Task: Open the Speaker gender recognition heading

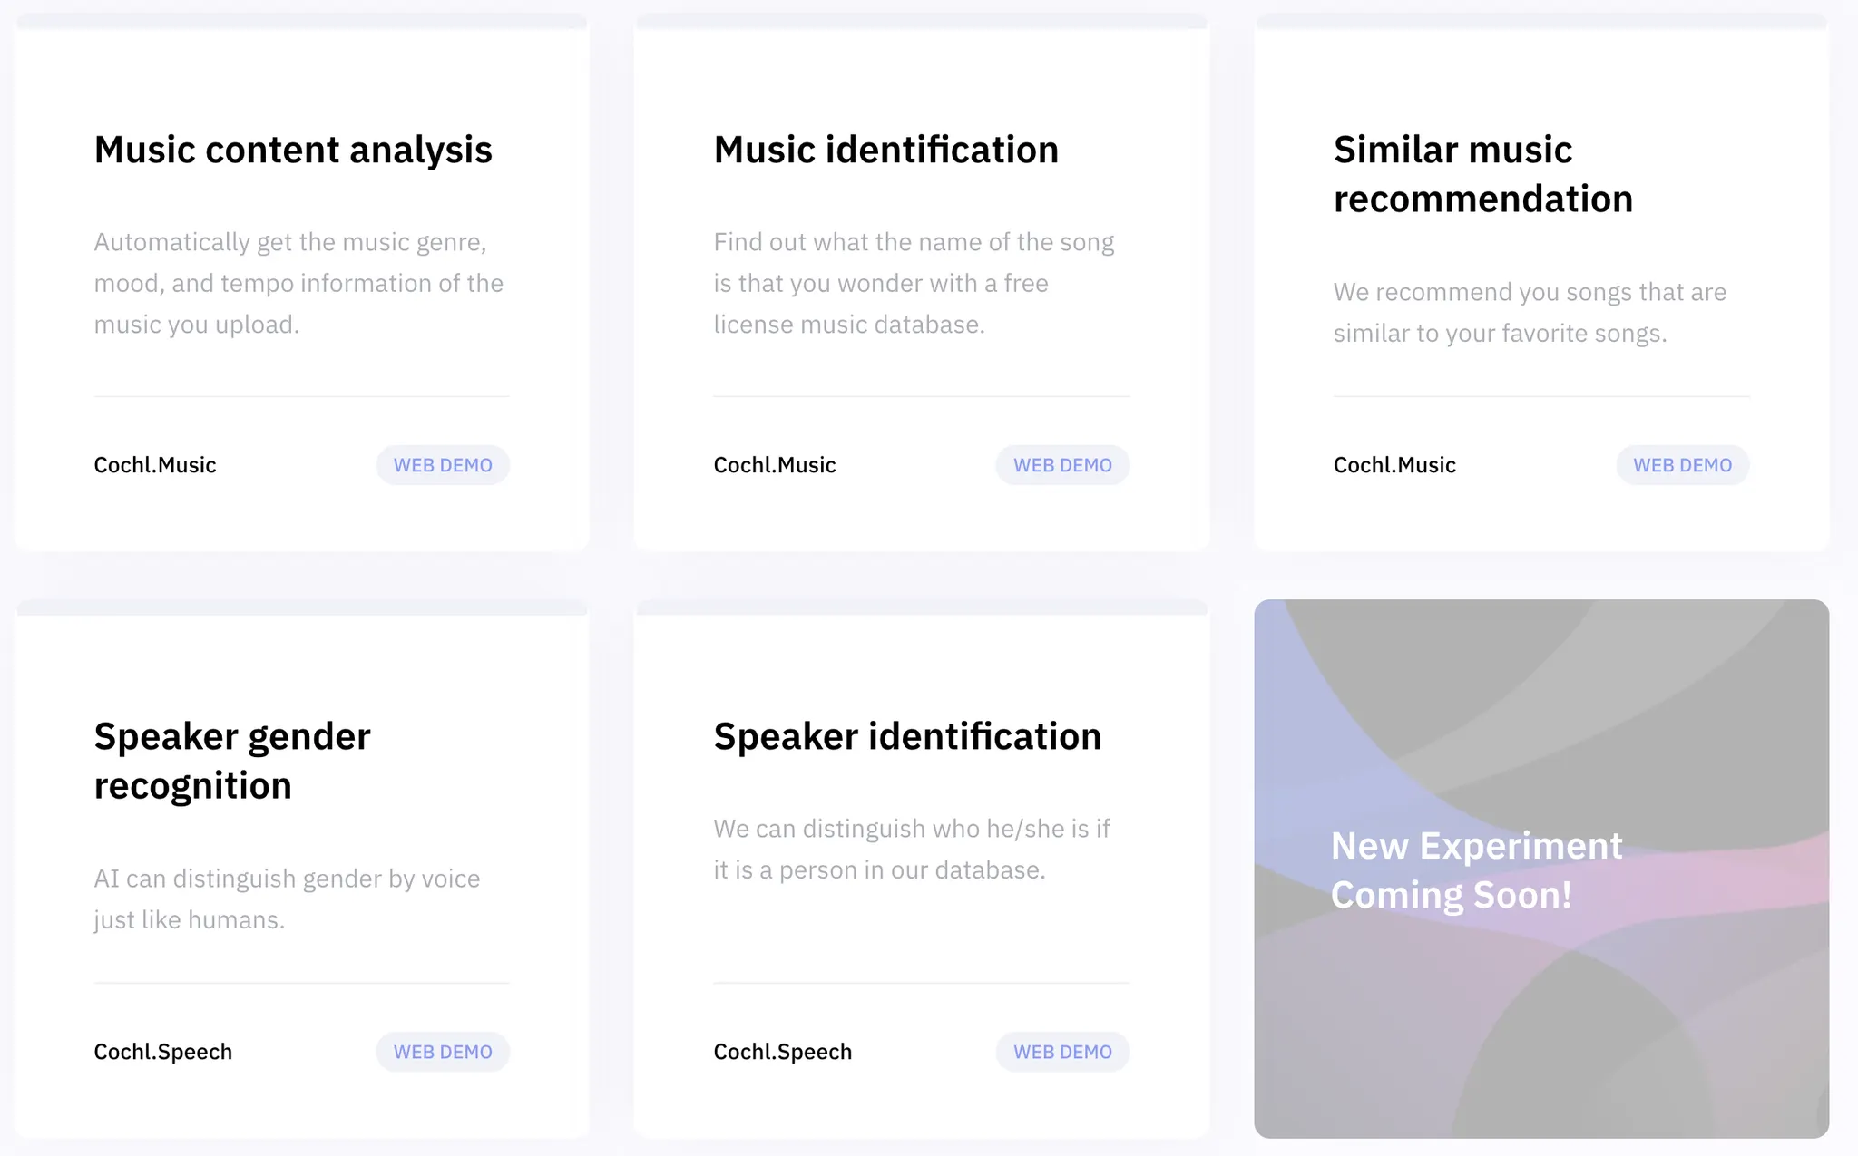Action: click(232, 761)
